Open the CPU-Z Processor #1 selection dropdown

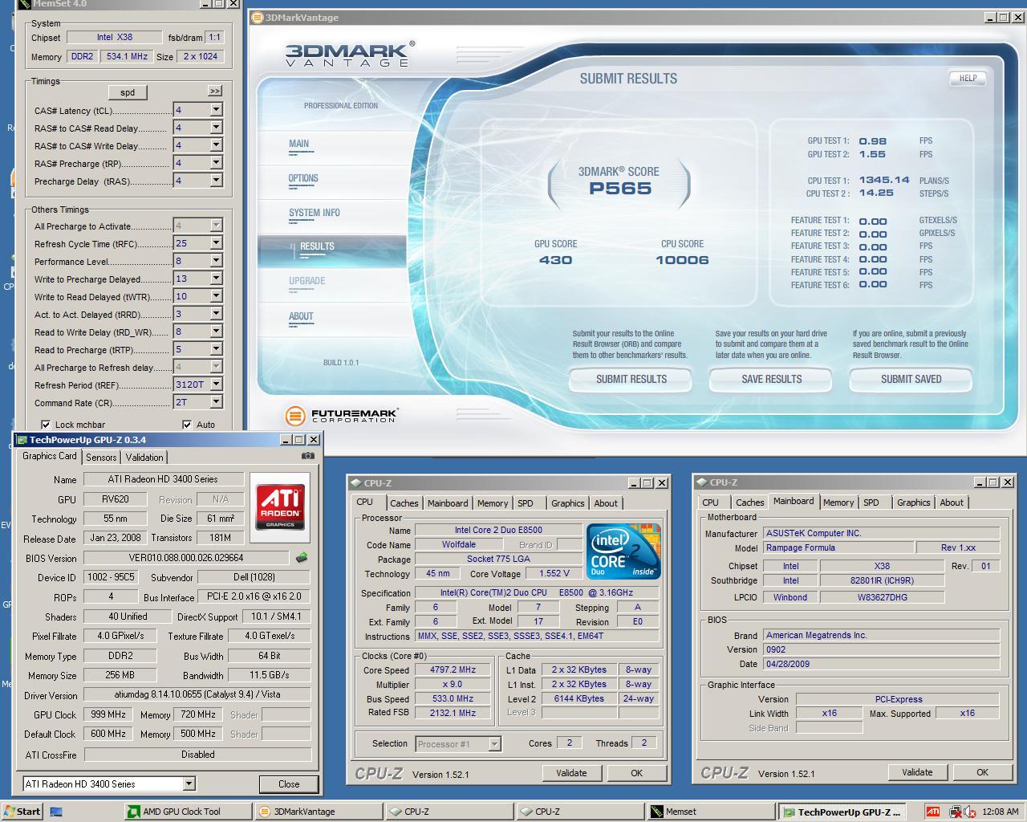(x=495, y=744)
